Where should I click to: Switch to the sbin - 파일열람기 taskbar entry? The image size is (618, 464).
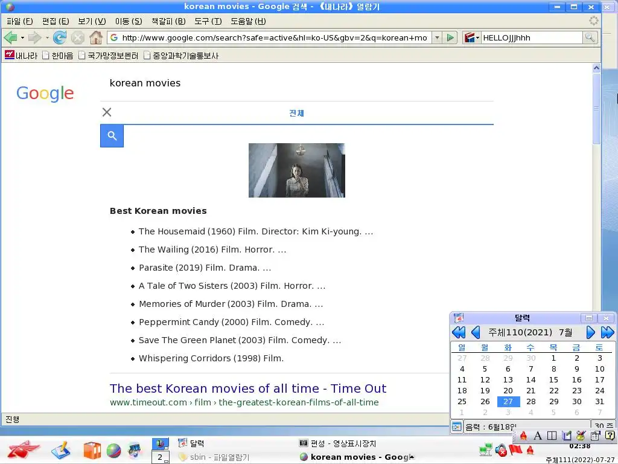[x=214, y=457]
